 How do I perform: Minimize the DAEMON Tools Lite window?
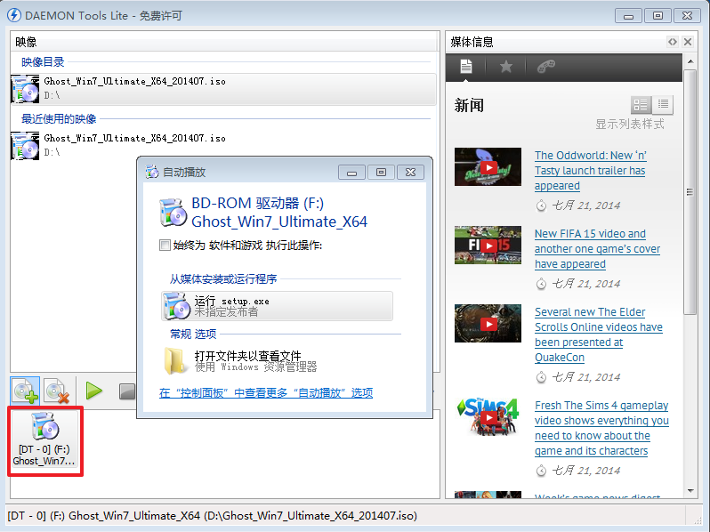[628, 16]
